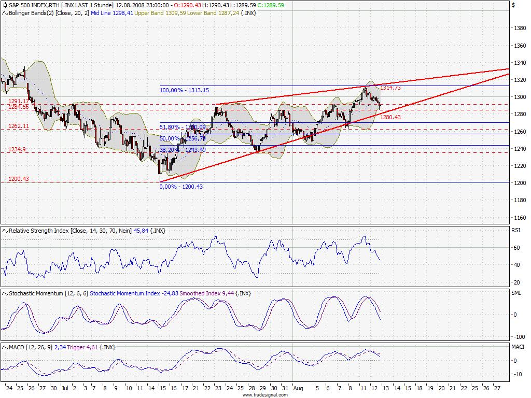The image size is (531, 398).
Task: Click the 0,00% - 1200.43 Fibonacci label
Action: (x=181, y=187)
